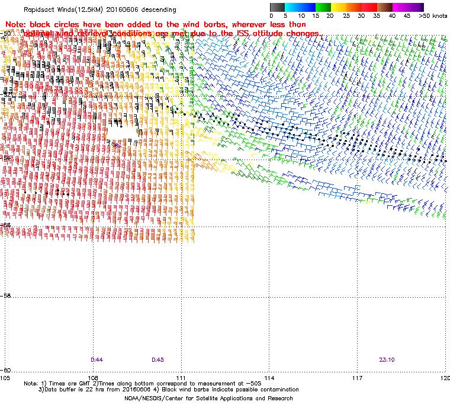Click the '-60' latitude axis label
The height and width of the screenshot is (408, 450).
(6, 370)
